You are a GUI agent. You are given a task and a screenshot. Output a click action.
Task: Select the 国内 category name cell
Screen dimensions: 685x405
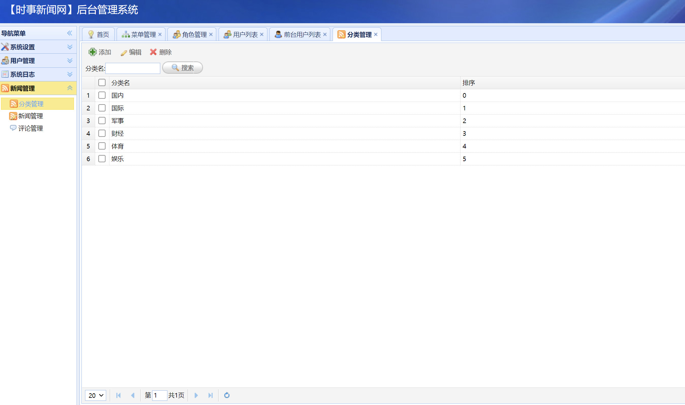point(285,95)
